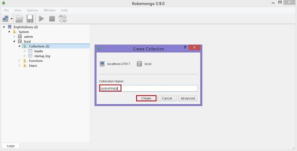Viewport: 297px width, 151px height.
Task: Click the green icon in dialog title bar
Action: pos(99,49)
